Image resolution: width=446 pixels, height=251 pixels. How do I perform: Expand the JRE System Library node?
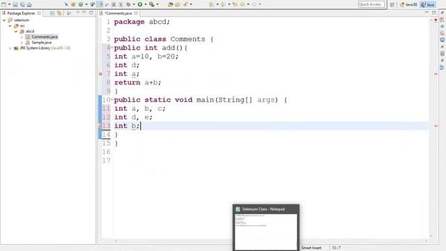pos(10,48)
